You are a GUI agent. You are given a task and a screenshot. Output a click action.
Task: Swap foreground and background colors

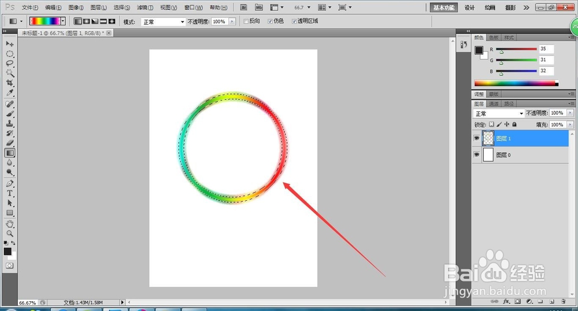tap(13, 243)
